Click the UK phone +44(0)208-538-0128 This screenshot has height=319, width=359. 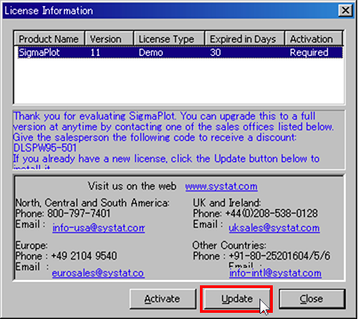click(x=271, y=214)
